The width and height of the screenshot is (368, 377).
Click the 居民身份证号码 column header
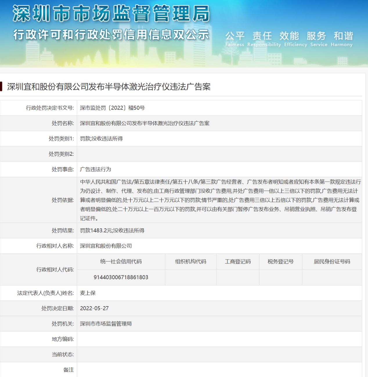[x=332, y=261]
